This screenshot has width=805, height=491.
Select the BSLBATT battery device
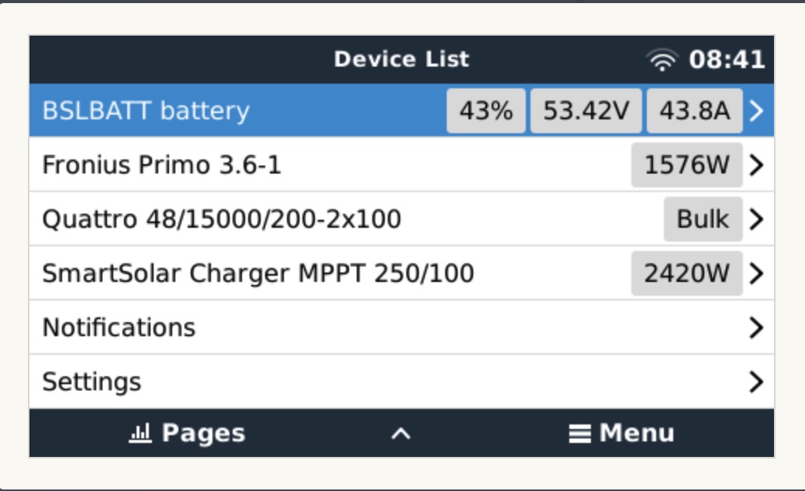[146, 111]
